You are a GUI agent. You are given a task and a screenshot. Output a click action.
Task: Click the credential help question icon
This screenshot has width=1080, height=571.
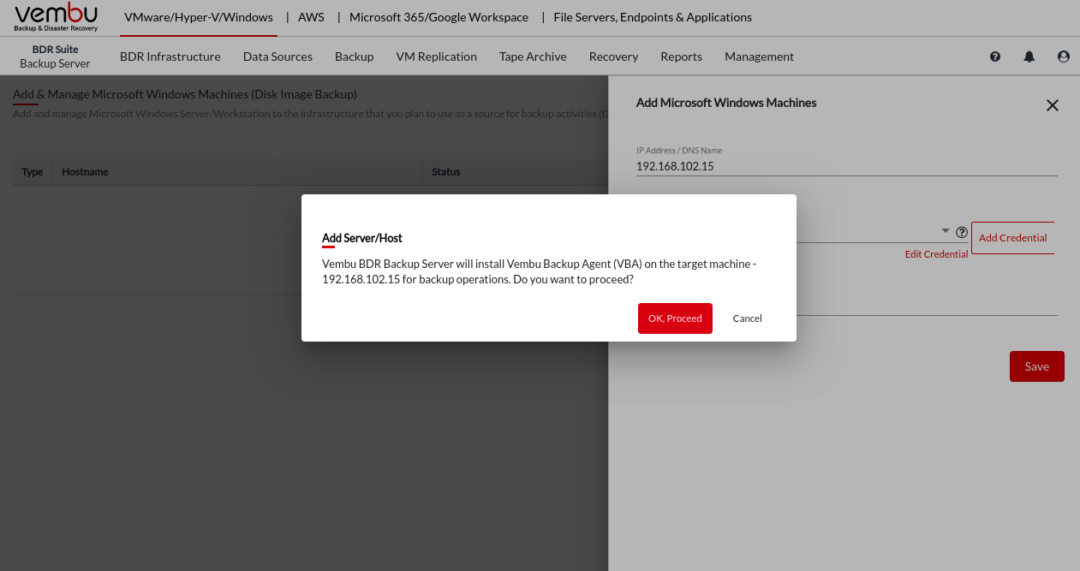click(962, 232)
